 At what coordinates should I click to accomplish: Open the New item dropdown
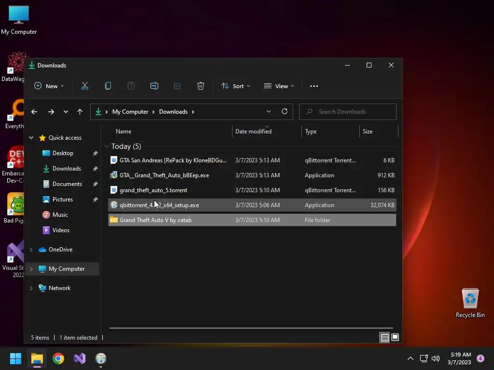[49, 86]
